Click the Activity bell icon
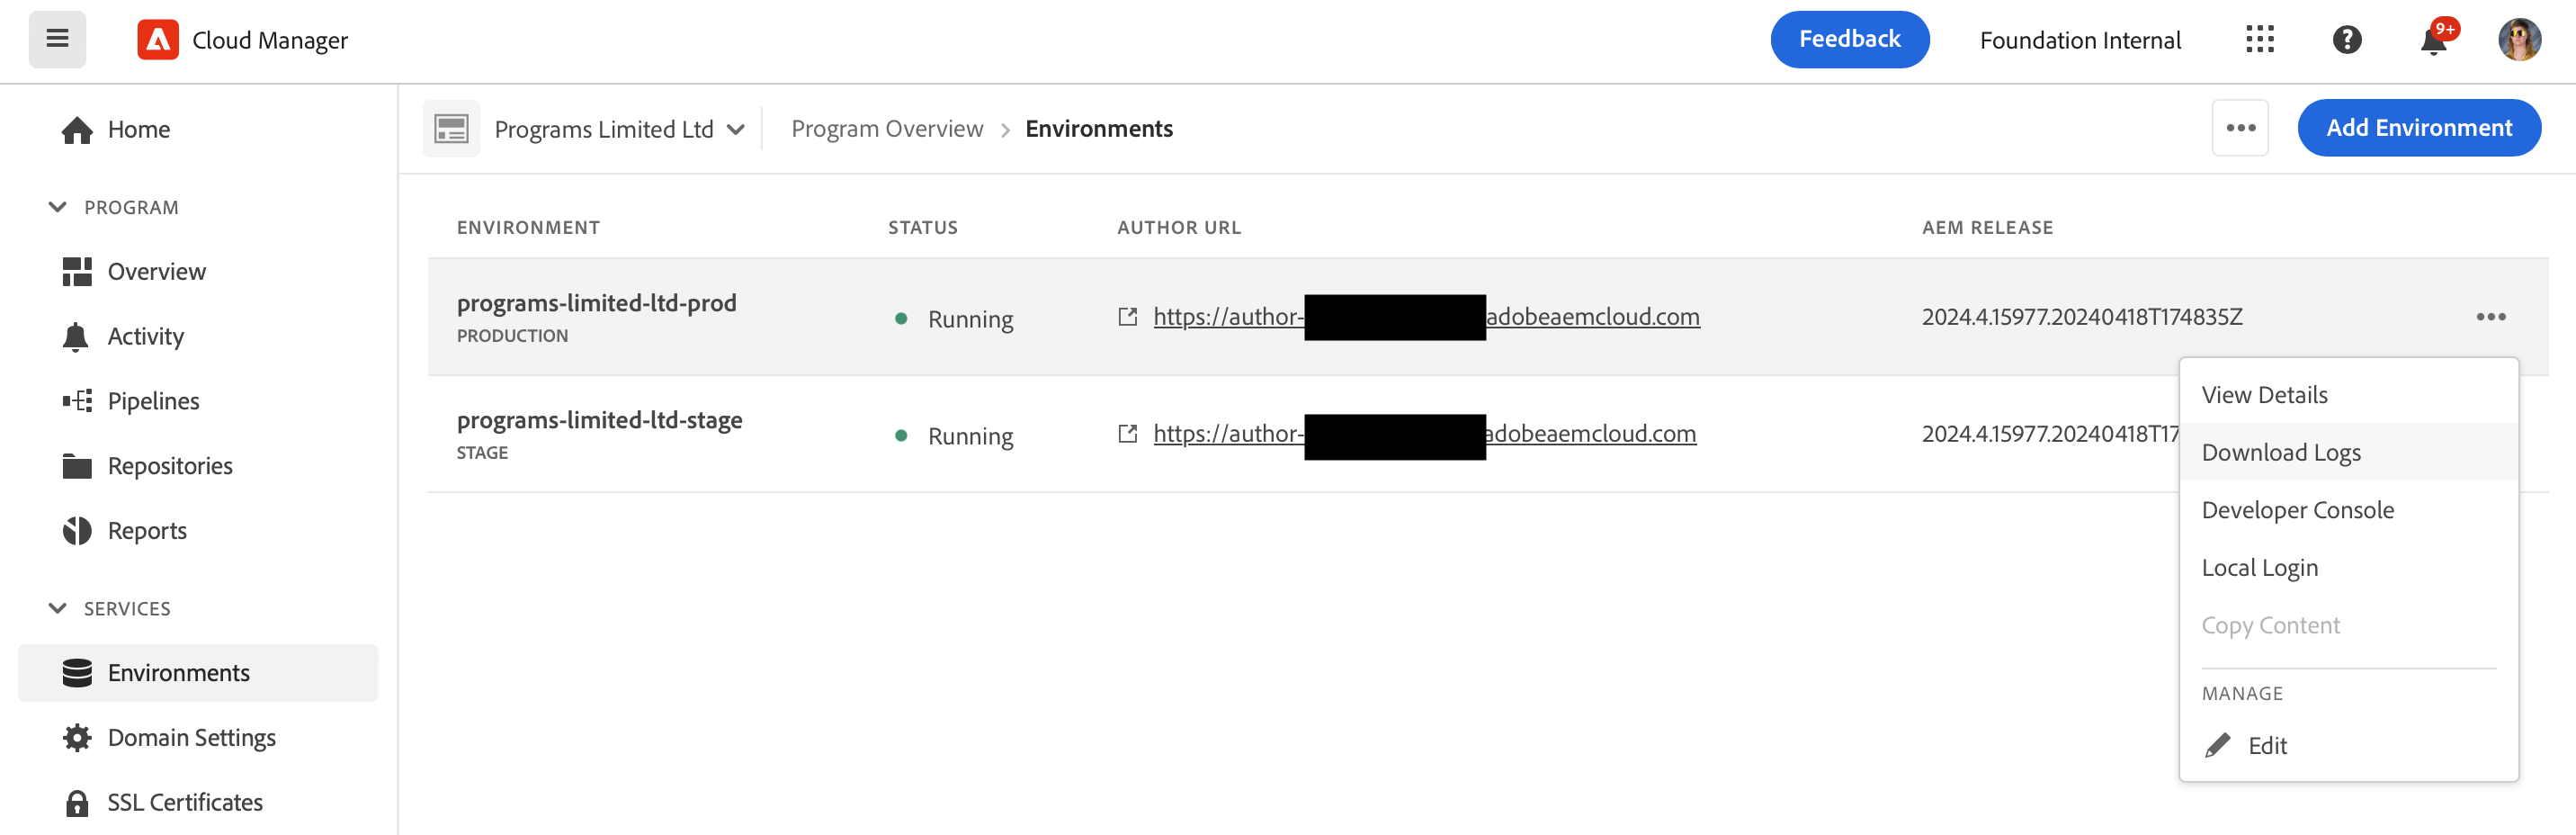The image size is (2576, 835). point(76,337)
